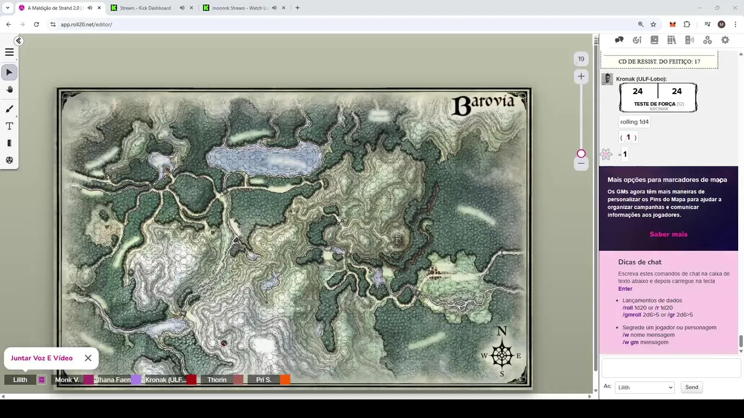Image resolution: width=744 pixels, height=418 pixels.
Task: Click the second 24 roll result
Action: click(x=677, y=91)
